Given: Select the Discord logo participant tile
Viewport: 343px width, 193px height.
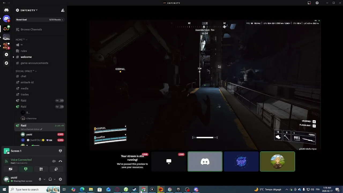Looking at the screenshot, I should (205, 161).
